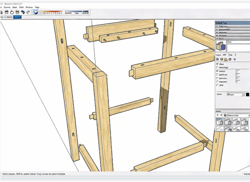This screenshot has width=250, height=182.
Task: Switch to the middle scene tab
Action: 9,17
